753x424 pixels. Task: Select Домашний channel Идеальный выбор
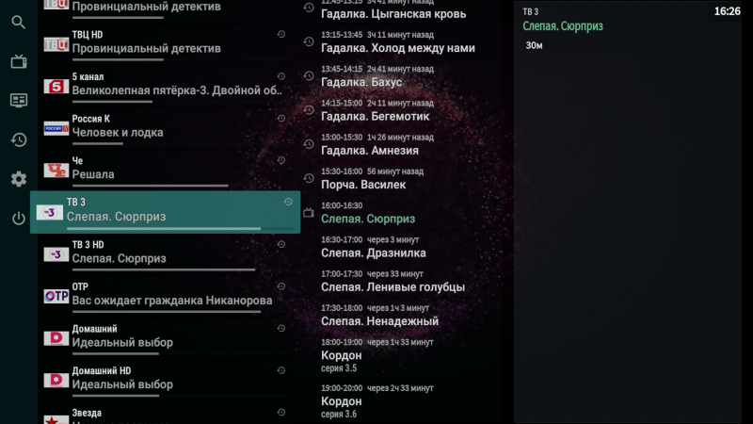pyautogui.click(x=166, y=337)
